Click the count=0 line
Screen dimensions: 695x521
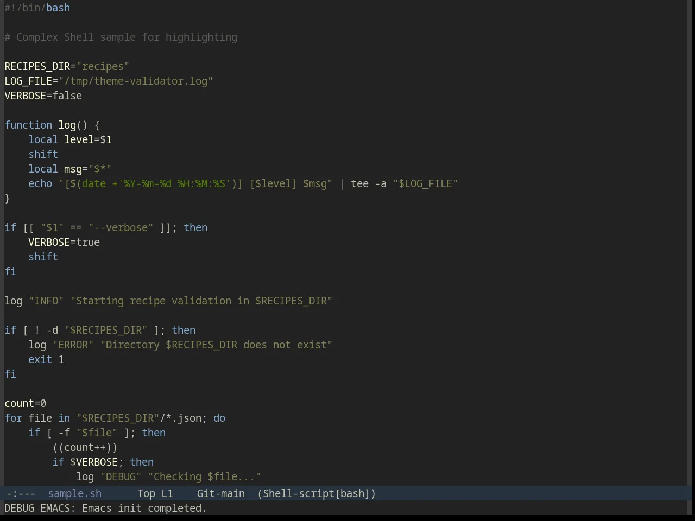pos(26,403)
